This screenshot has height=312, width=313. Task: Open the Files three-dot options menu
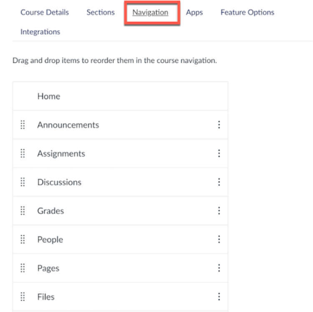(219, 297)
